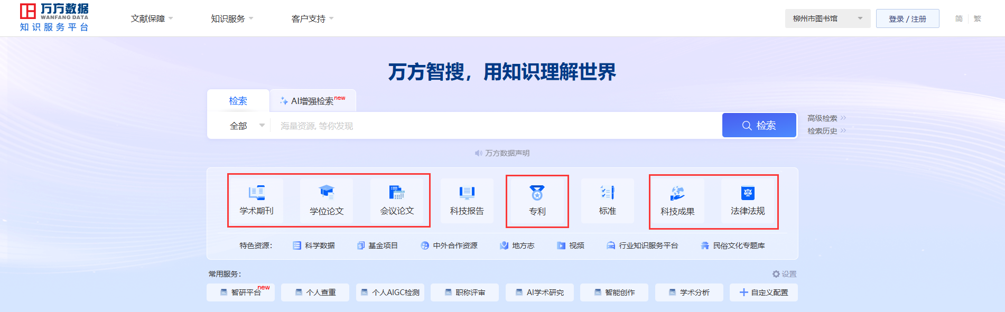Switch to the AI增强检索 tab

point(313,101)
